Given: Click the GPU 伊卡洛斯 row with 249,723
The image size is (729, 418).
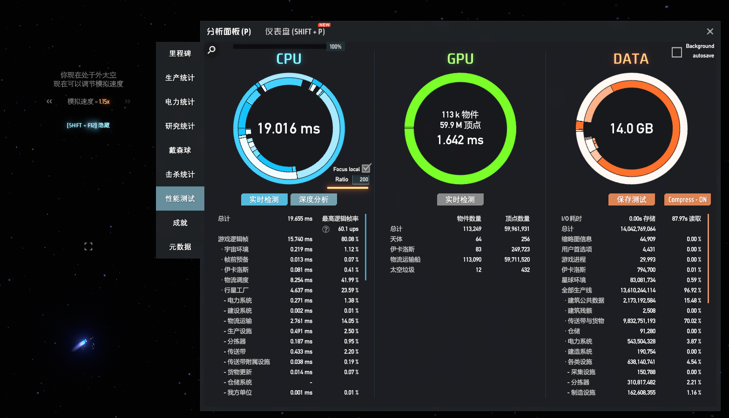Looking at the screenshot, I should click(x=460, y=249).
